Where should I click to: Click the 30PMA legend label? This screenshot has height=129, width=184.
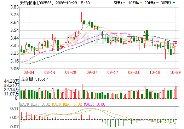(x=166, y=3)
